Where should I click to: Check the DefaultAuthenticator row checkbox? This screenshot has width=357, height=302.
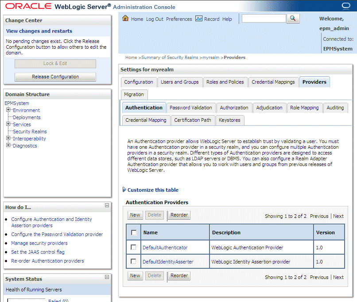click(x=133, y=247)
